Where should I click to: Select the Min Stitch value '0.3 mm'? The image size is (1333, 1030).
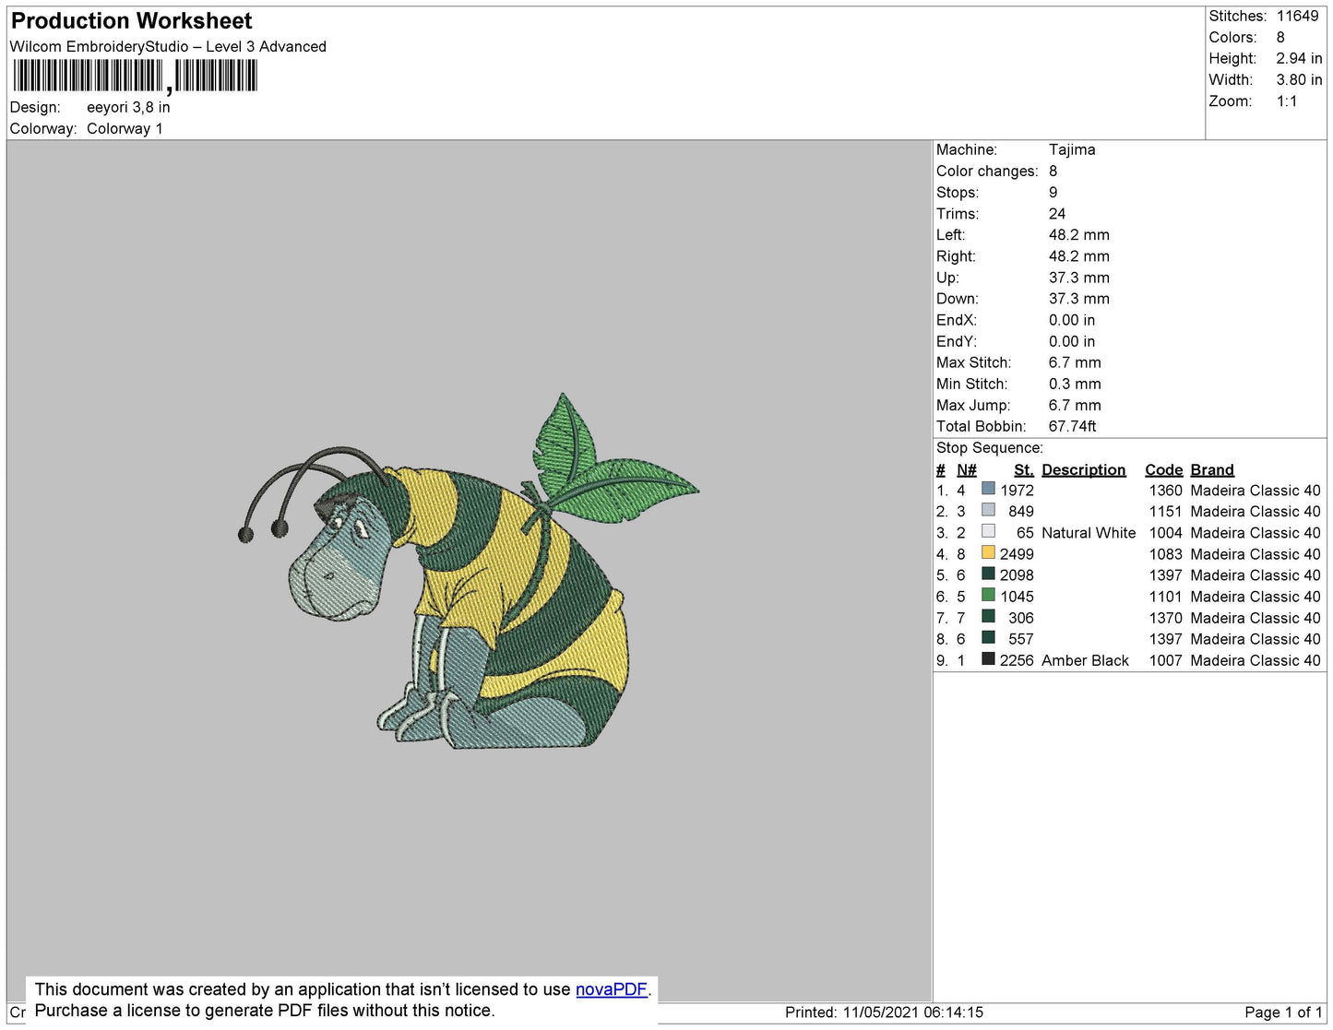click(1075, 384)
